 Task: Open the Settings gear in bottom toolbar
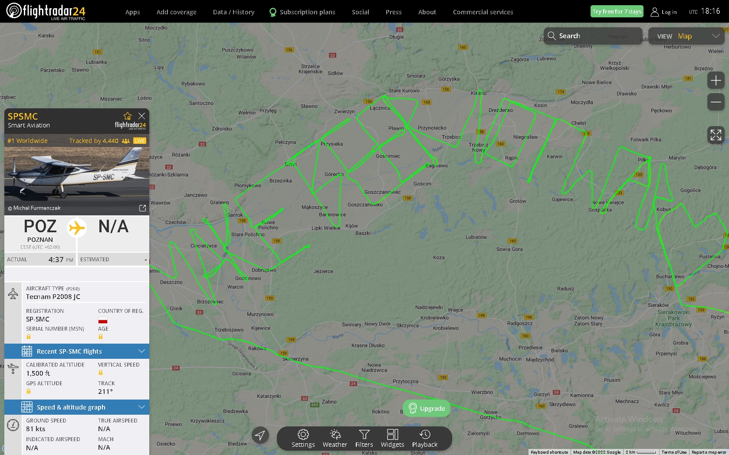(x=303, y=438)
